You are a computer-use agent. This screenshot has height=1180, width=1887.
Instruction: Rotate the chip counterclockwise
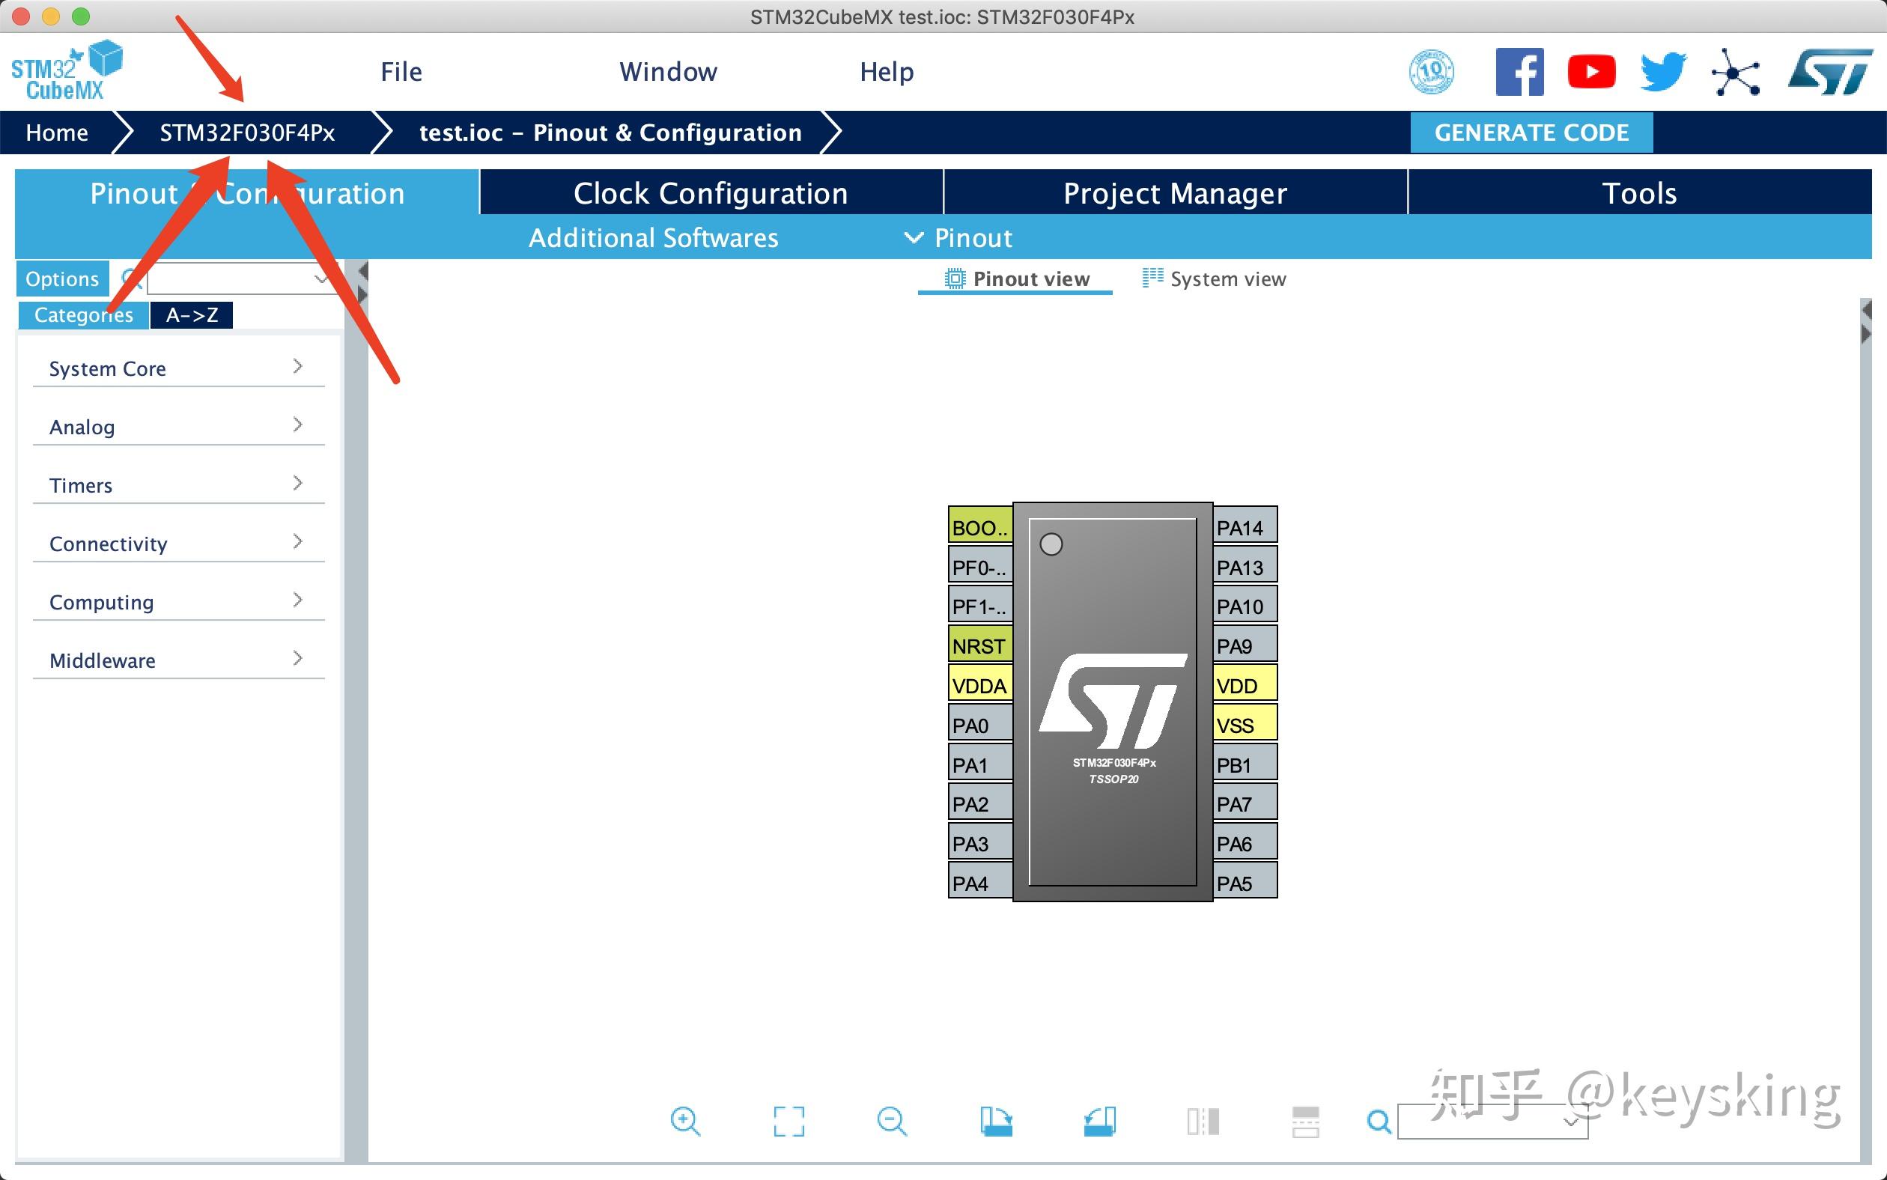tap(1100, 1122)
